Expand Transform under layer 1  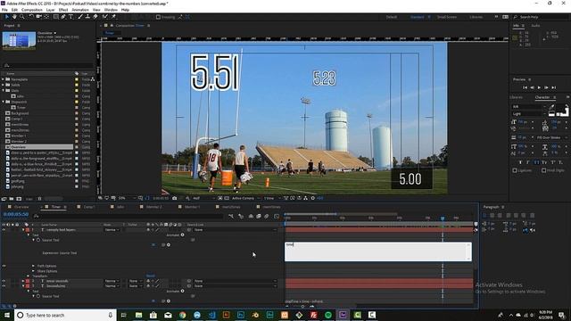(x=29, y=276)
